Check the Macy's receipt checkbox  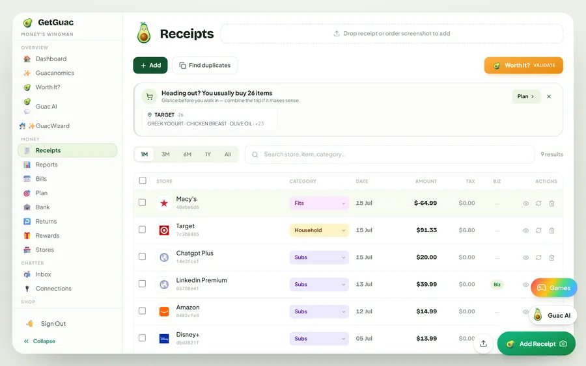[142, 202]
